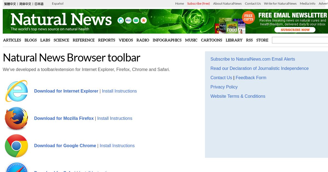Open the RADIO menu
328x172 pixels.
[143, 40]
